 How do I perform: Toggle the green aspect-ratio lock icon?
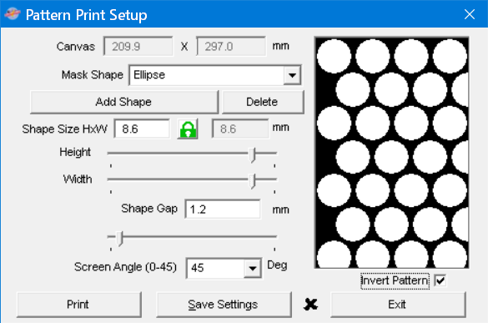(x=188, y=129)
